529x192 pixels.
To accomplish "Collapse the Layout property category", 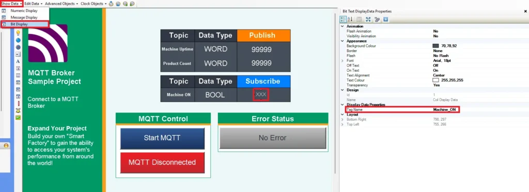I will pyautogui.click(x=343, y=115).
